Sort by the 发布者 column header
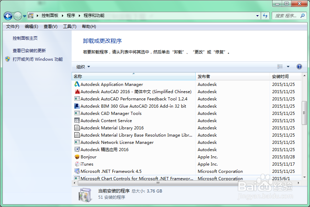310x207 pixels. (x=233, y=77)
